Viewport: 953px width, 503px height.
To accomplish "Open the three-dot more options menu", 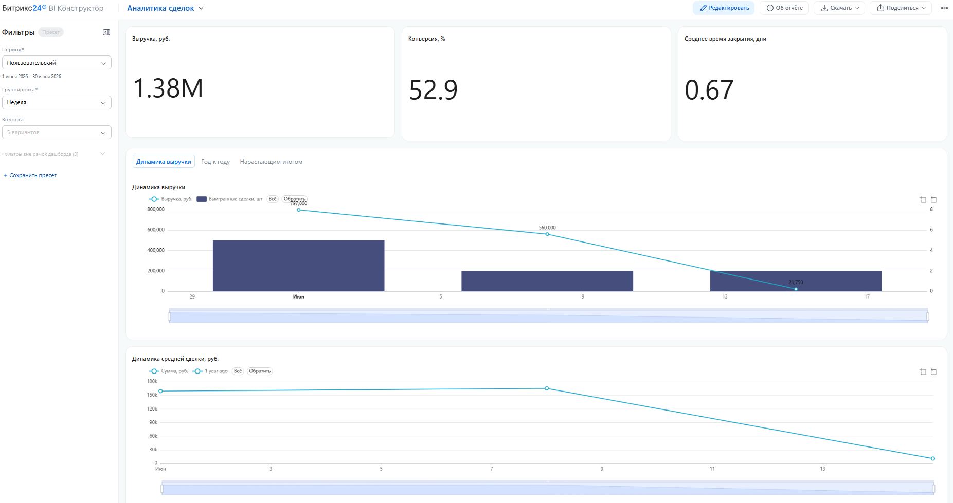I will click(944, 8).
